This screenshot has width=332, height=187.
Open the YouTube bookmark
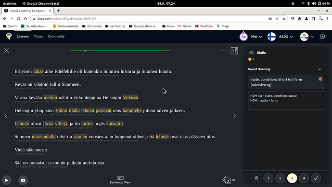coord(204,26)
